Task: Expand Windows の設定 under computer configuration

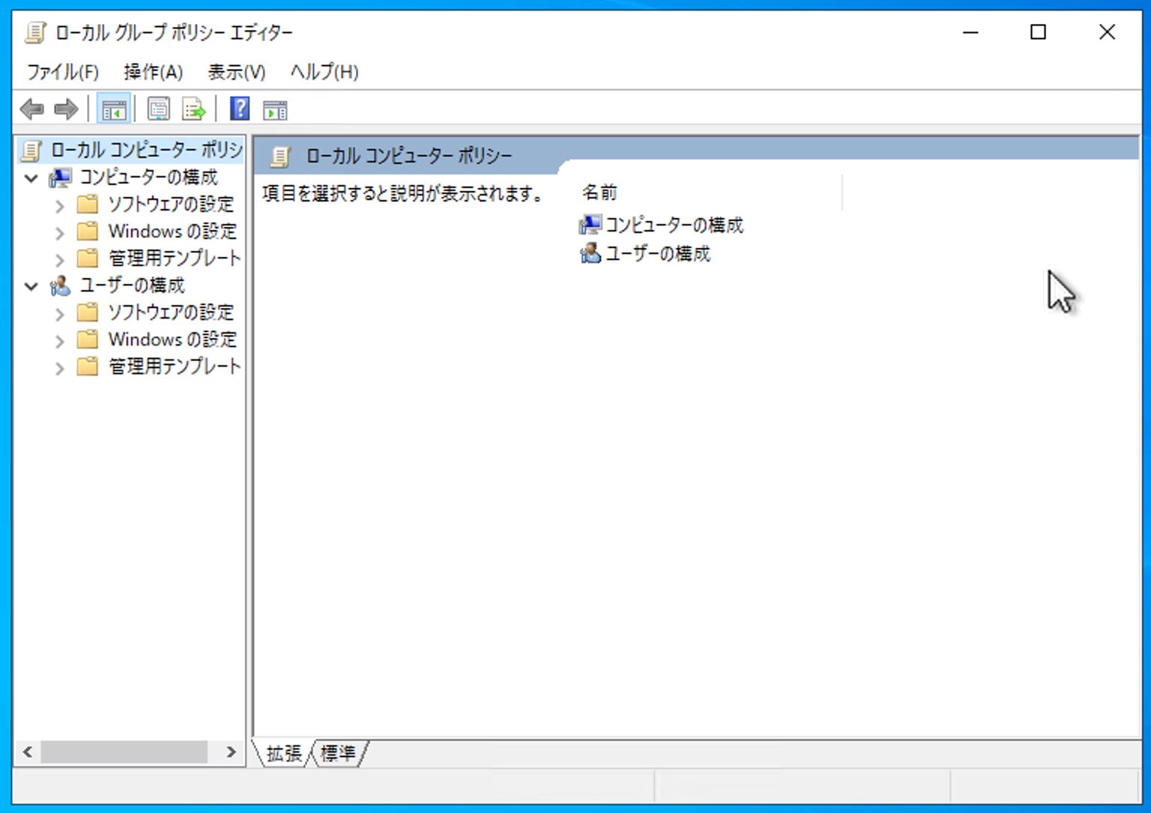Action: click(60, 232)
